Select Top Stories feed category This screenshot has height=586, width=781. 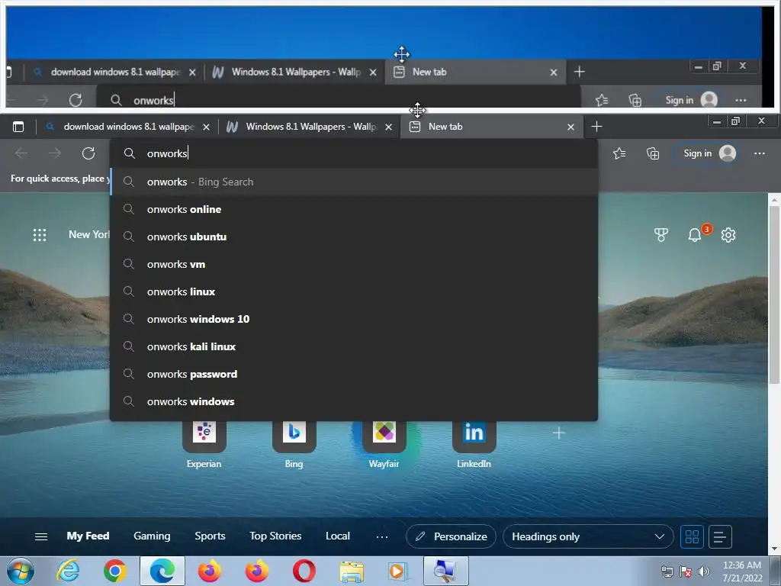275,536
